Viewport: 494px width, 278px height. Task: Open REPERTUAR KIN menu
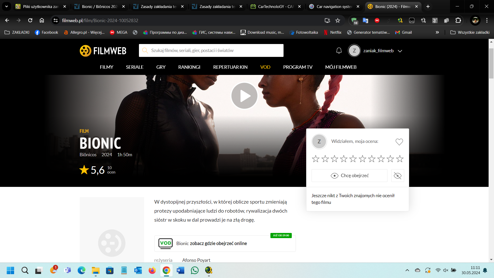click(230, 67)
